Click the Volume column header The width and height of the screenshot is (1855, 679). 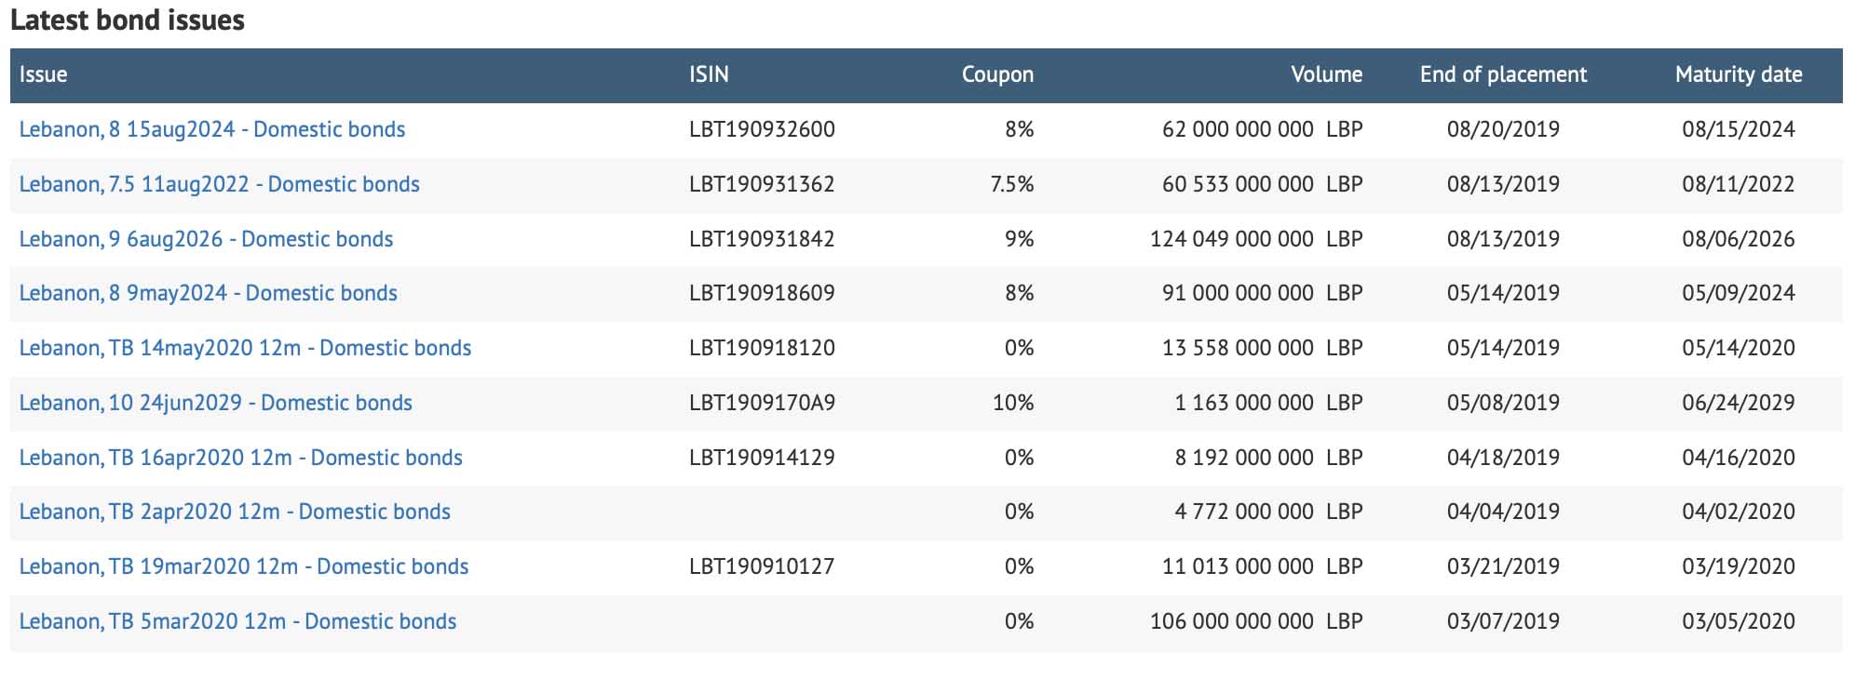click(x=1326, y=74)
